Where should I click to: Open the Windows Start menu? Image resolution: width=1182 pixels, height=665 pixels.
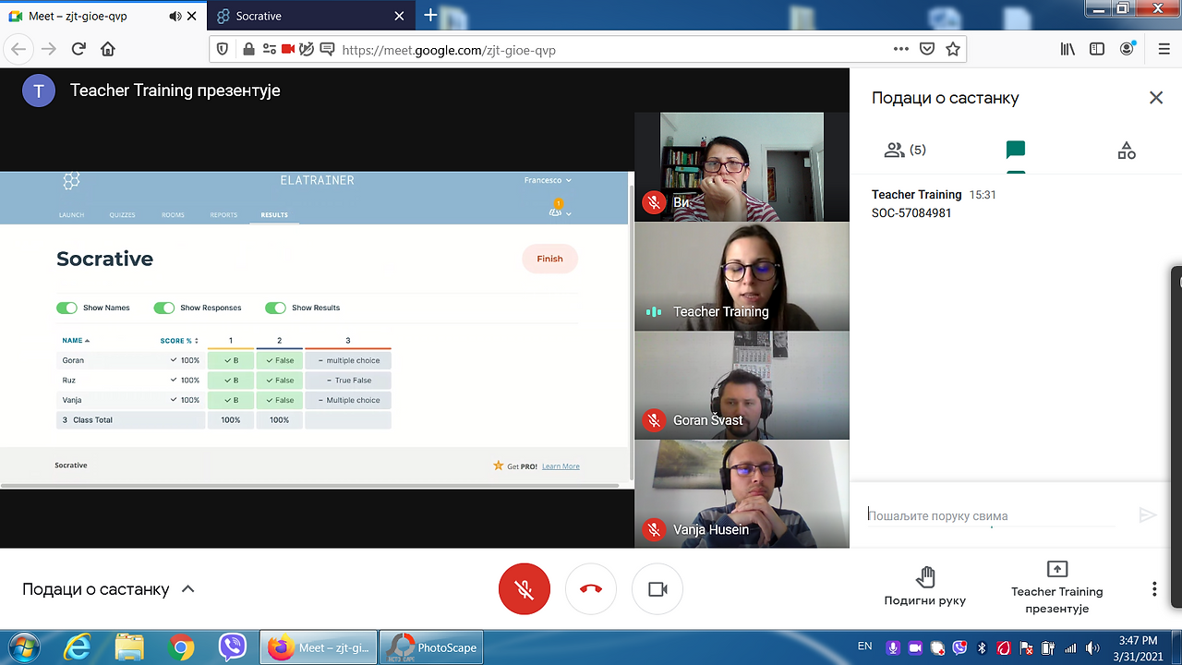pos(22,647)
